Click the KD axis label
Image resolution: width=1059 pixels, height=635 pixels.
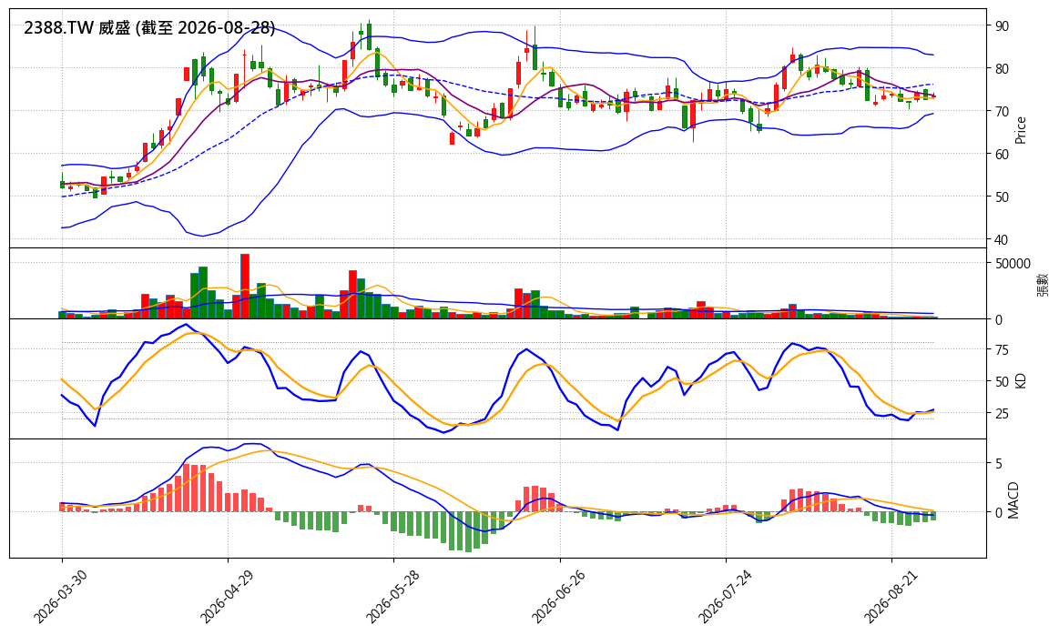point(1021,380)
